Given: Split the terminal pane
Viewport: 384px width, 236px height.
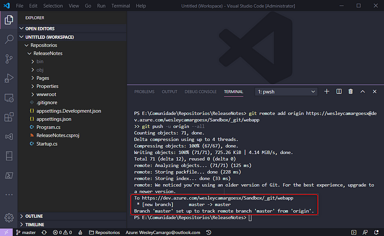Looking at the screenshot, I should click(x=339, y=91).
